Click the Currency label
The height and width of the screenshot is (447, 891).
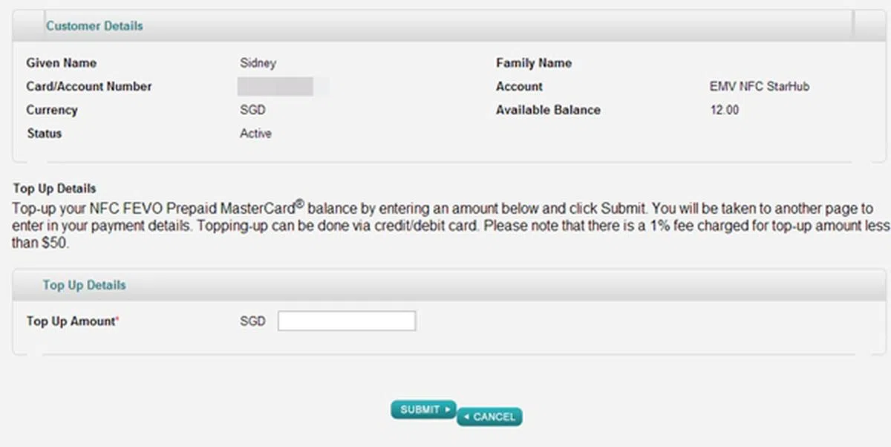[x=52, y=110]
